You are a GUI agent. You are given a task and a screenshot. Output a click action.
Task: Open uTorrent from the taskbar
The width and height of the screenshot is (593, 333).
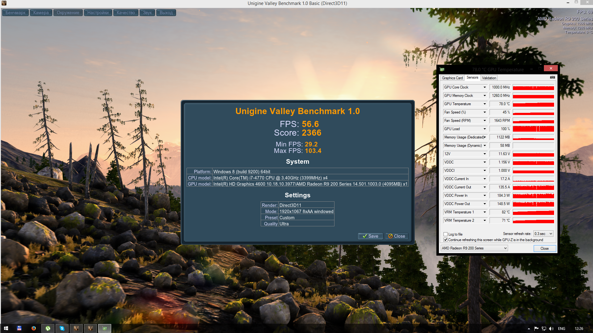[x=48, y=328]
